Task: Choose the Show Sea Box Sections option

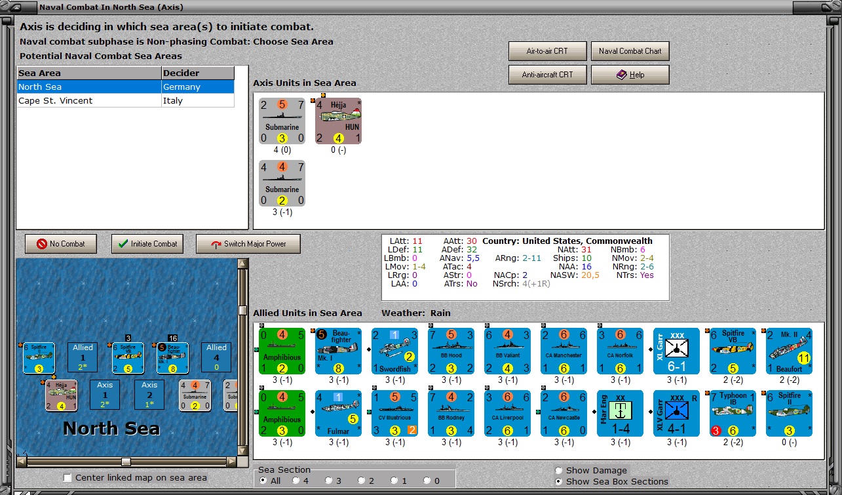Action: tap(558, 482)
